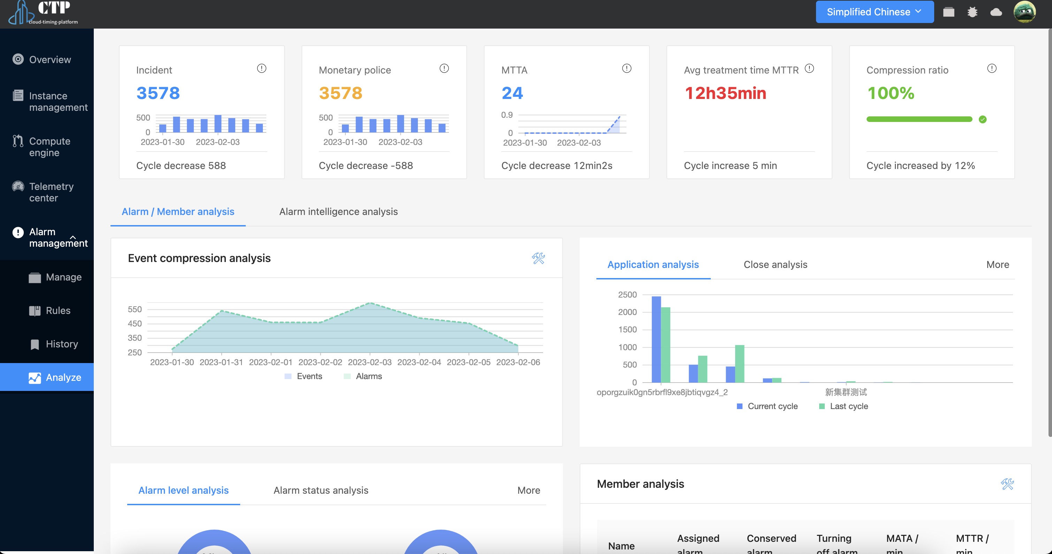
Task: Select Rules under Alarm management
Action: 47,311
